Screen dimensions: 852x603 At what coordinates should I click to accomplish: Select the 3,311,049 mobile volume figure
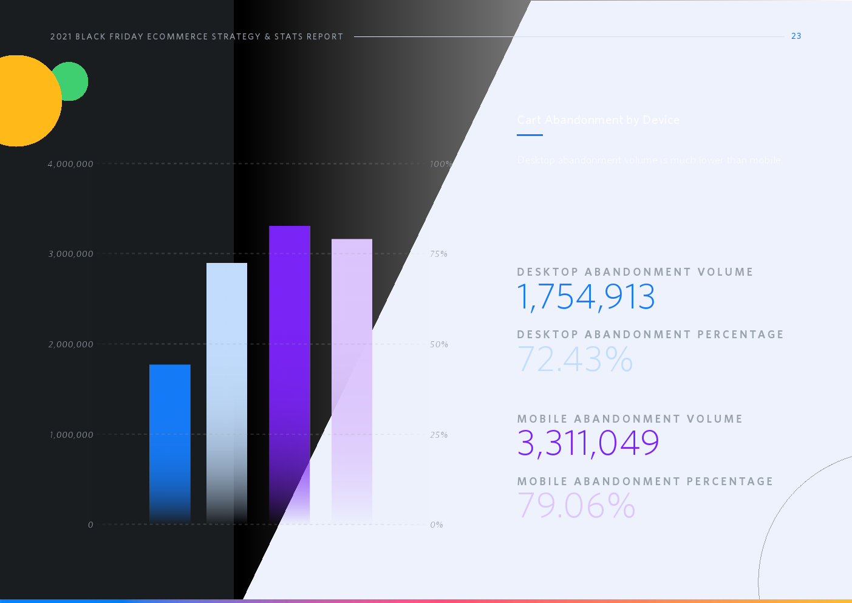(x=588, y=443)
